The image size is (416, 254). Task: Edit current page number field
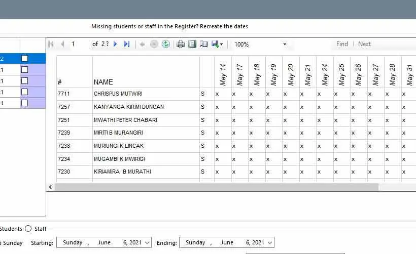80,44
